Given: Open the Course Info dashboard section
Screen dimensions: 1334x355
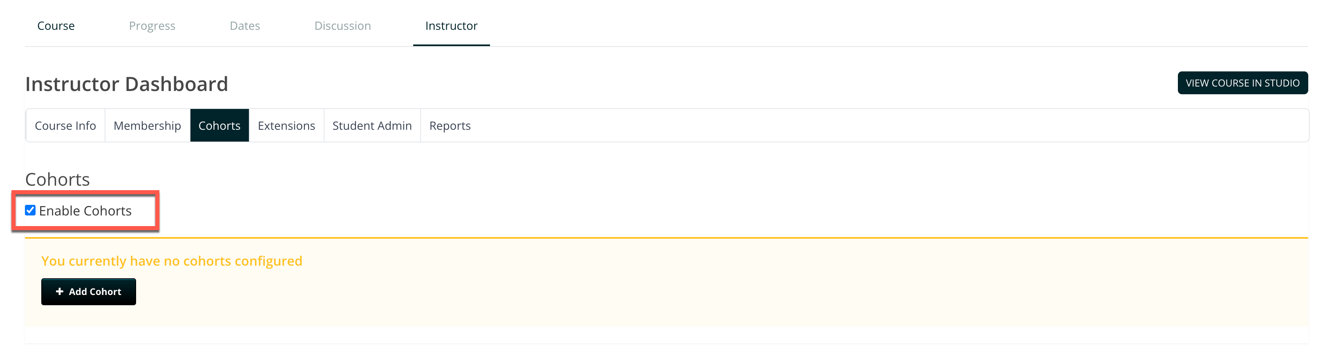Looking at the screenshot, I should 65,126.
